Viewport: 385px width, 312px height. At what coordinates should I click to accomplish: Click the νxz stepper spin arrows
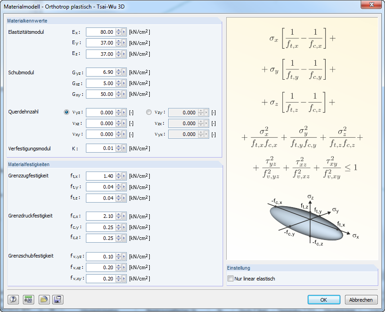pos(119,123)
